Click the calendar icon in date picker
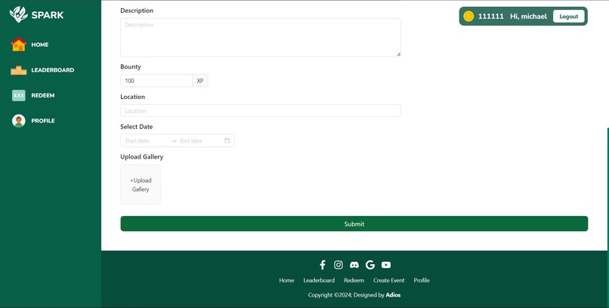The height and width of the screenshot is (308, 609). point(227,140)
